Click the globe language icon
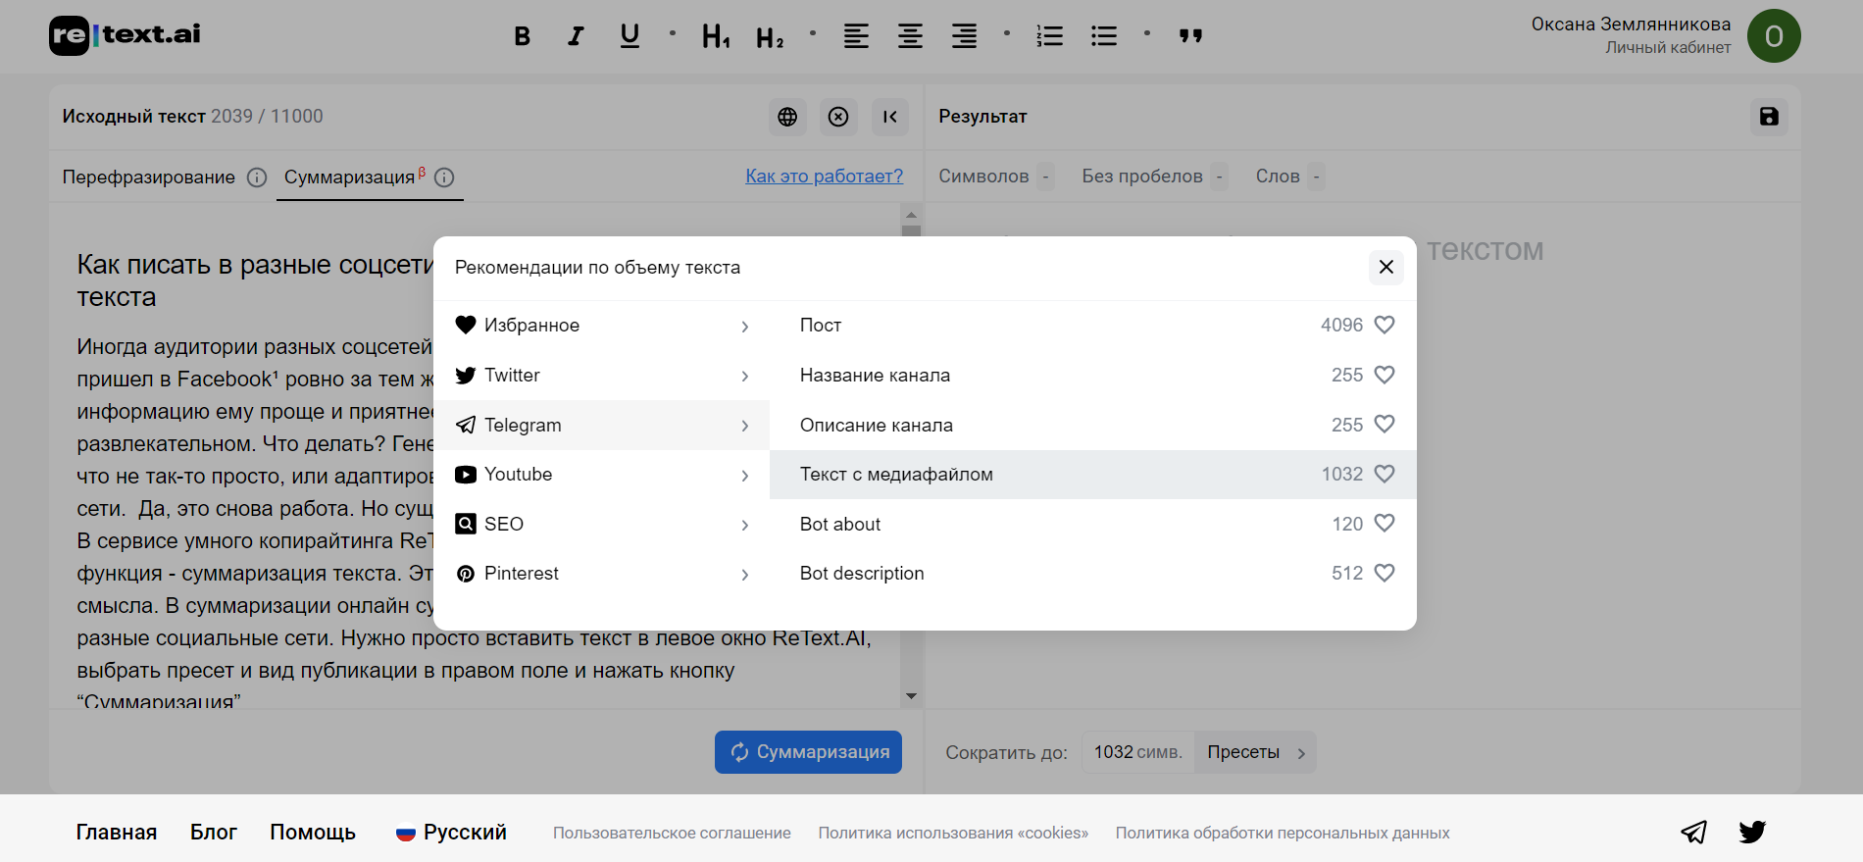Image resolution: width=1863 pixels, height=862 pixels. pyautogui.click(x=787, y=117)
